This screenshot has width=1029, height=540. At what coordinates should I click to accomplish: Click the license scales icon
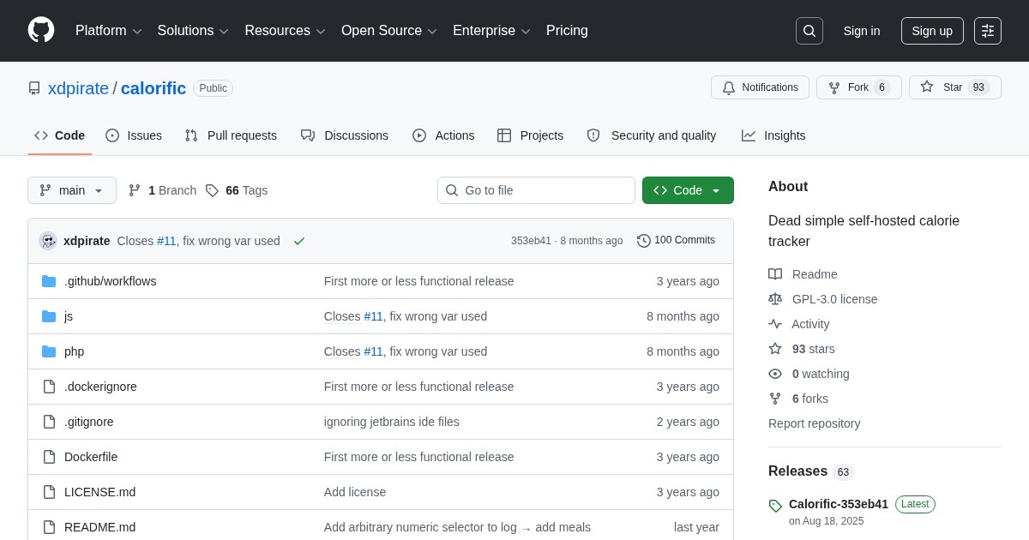click(x=775, y=299)
